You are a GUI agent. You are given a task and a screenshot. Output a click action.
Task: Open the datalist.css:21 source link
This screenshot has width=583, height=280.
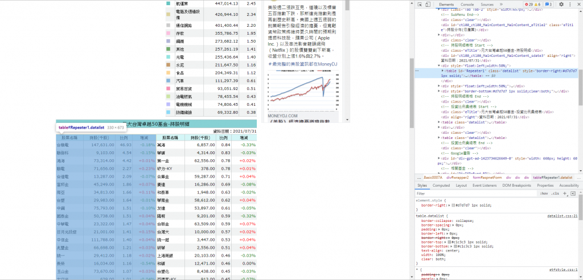[562, 216]
